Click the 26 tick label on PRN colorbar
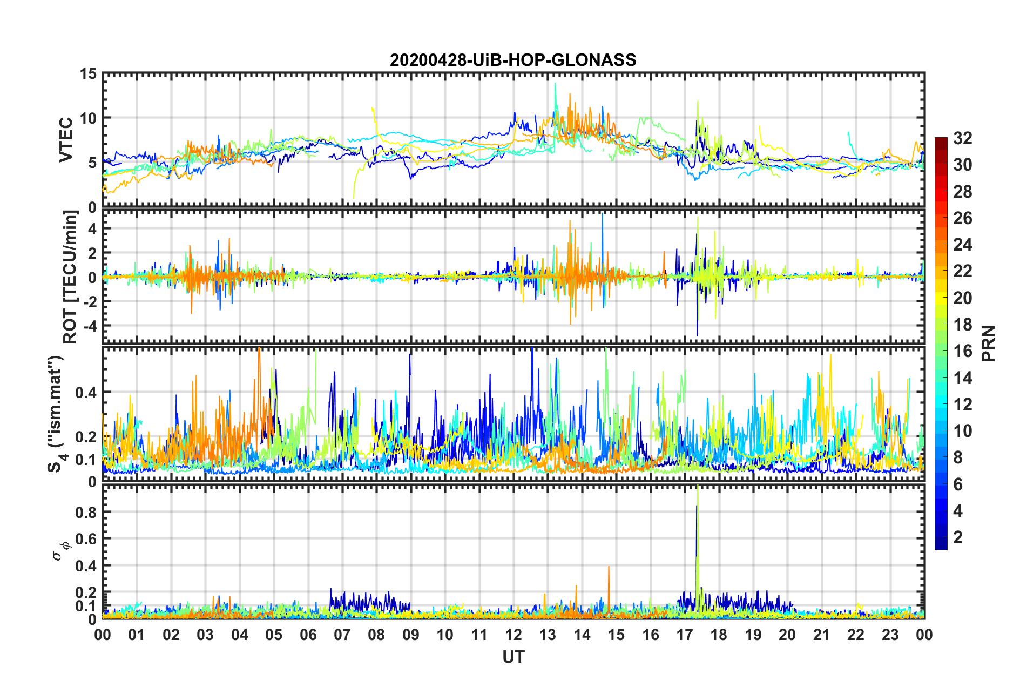Viewport: 1027px width, 687px height. pos(963,218)
